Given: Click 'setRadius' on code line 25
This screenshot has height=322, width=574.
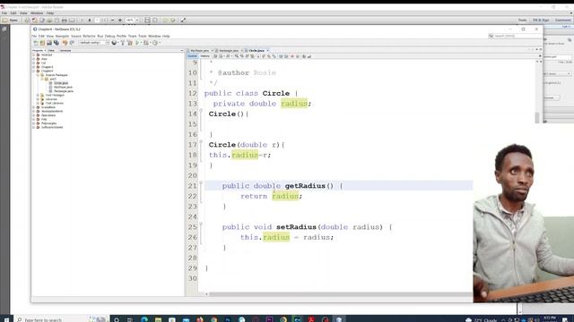Looking at the screenshot, I should coord(296,226).
